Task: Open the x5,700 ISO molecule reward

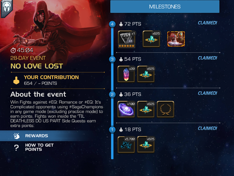Action: [x=126, y=145]
